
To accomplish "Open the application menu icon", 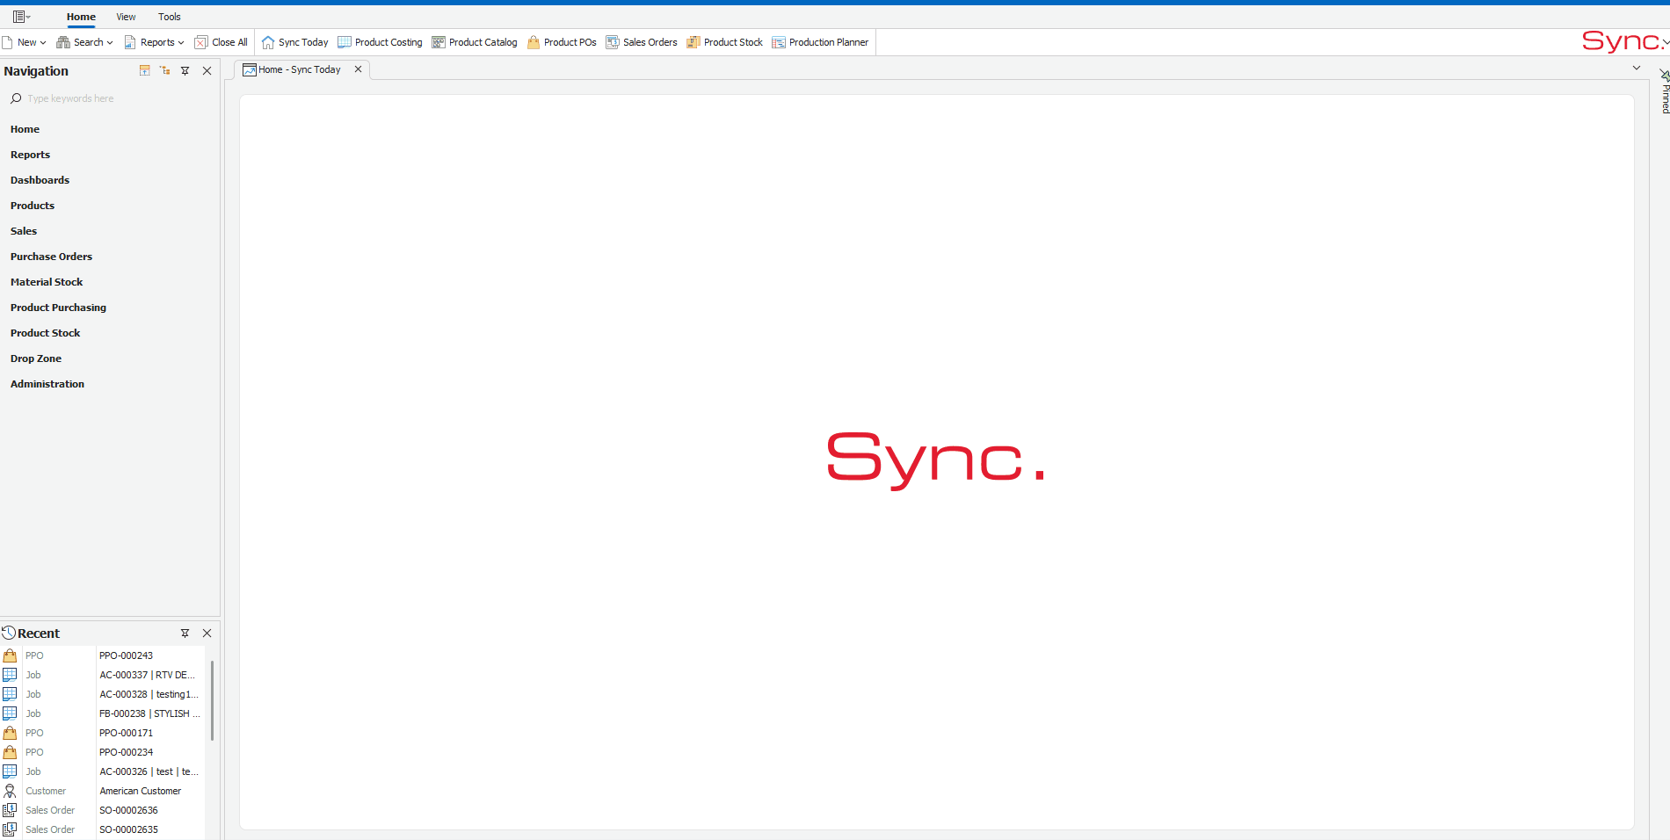I will [21, 17].
